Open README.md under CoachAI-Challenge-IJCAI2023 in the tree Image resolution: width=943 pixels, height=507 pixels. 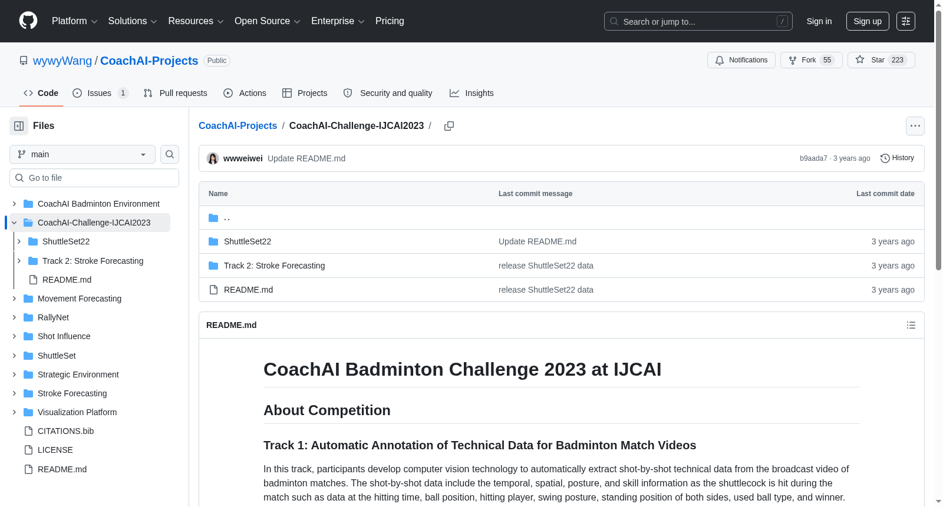click(67, 280)
